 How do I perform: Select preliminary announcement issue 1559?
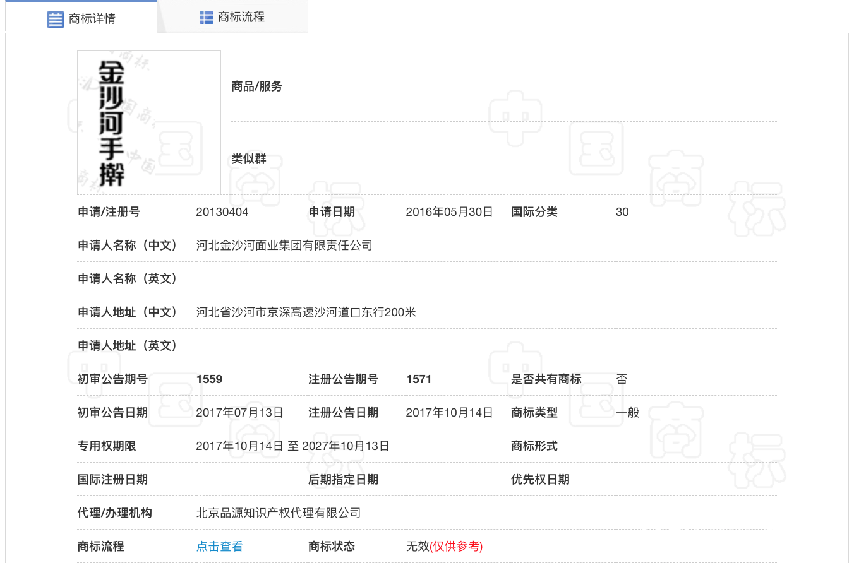[x=209, y=379]
